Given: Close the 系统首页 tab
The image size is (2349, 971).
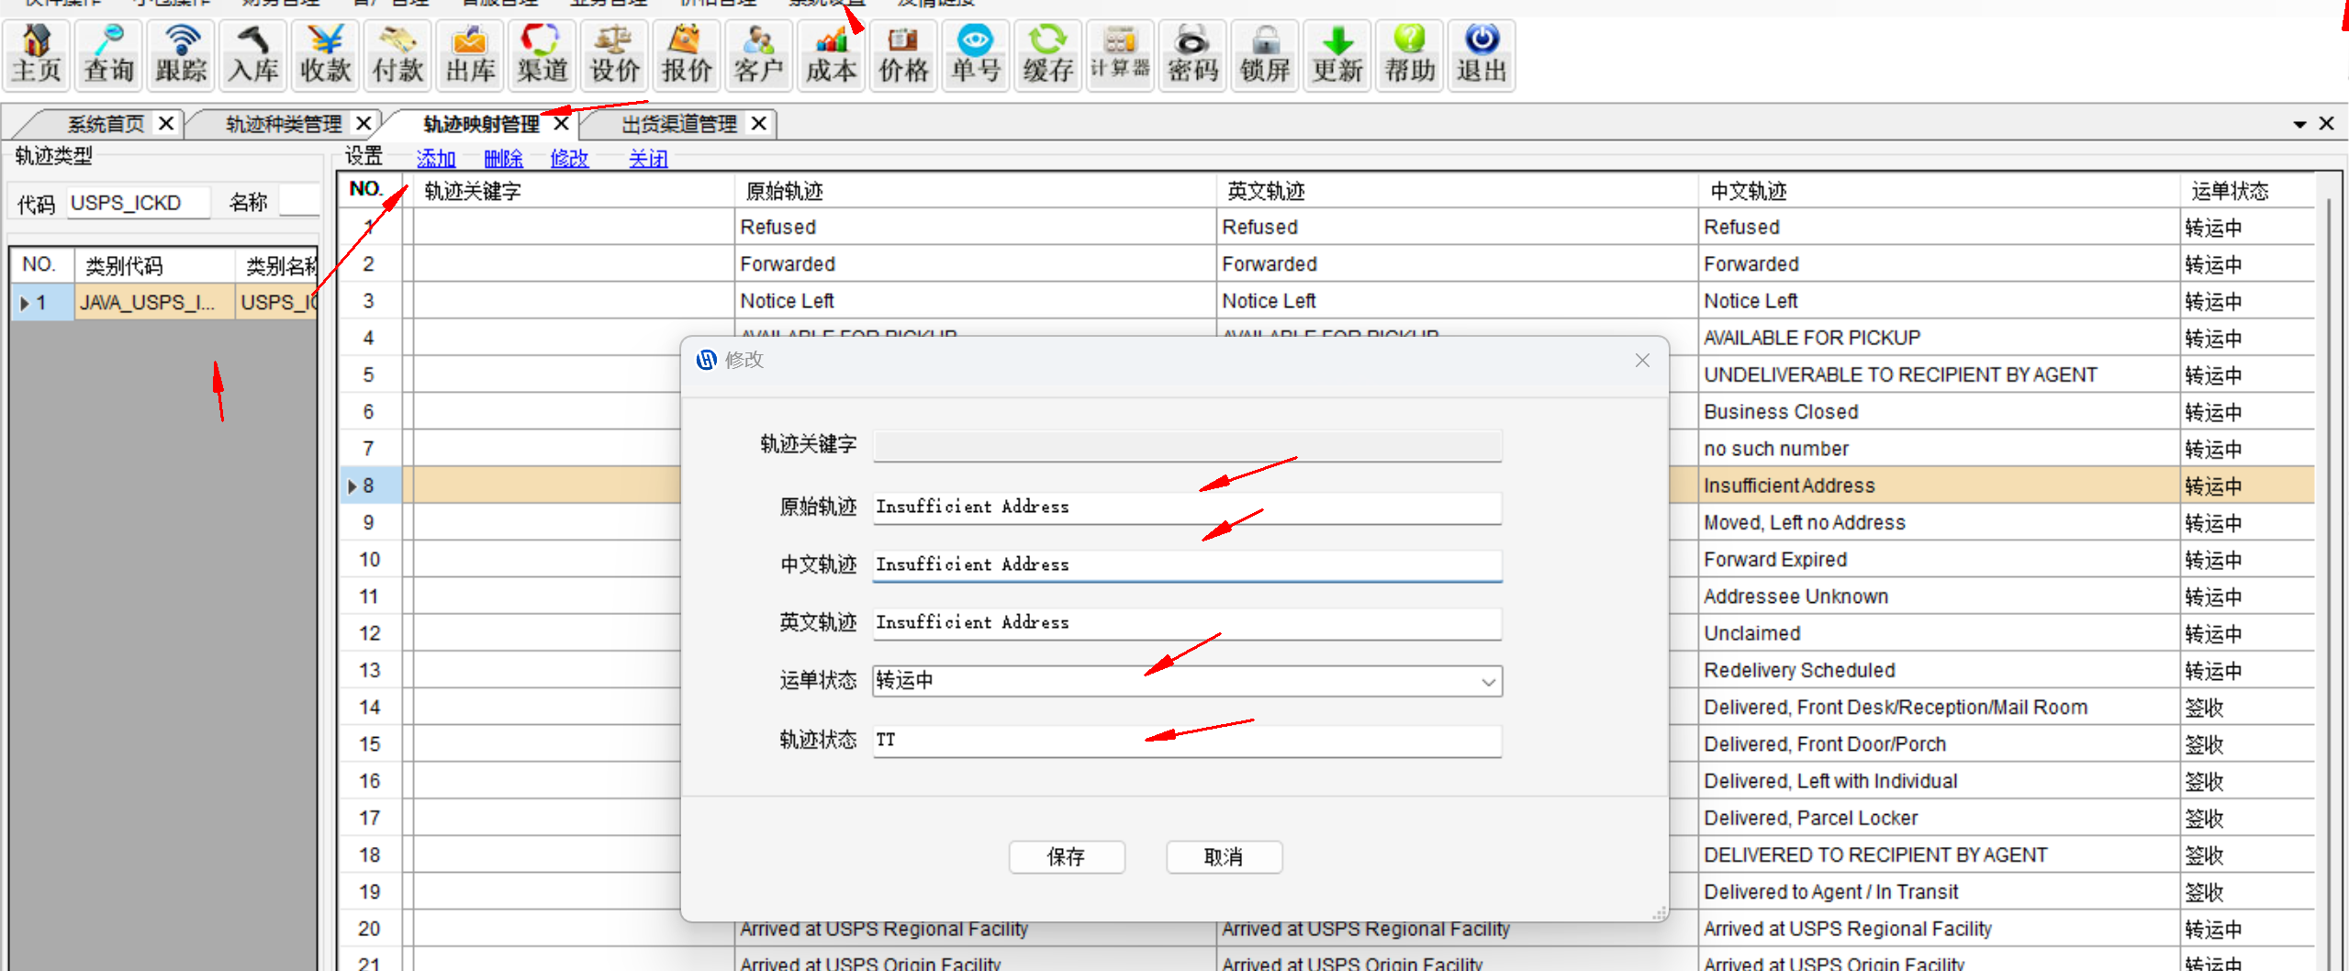Looking at the screenshot, I should 166,123.
